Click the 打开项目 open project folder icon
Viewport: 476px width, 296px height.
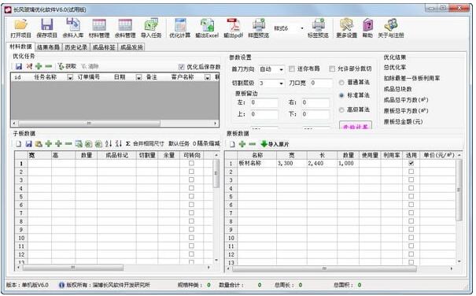pos(21,24)
